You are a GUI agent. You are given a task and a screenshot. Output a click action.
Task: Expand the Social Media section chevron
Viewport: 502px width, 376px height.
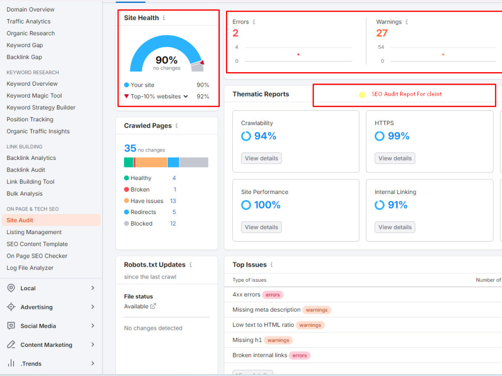93,326
